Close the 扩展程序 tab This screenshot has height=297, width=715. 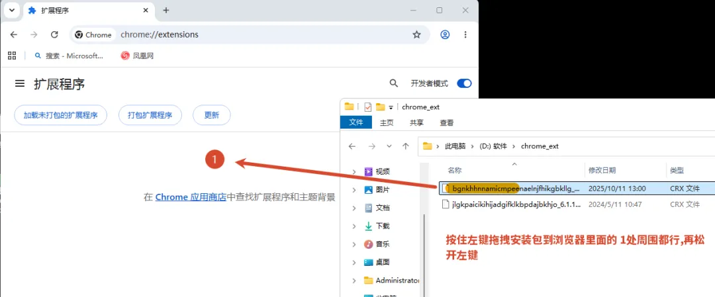(x=146, y=11)
